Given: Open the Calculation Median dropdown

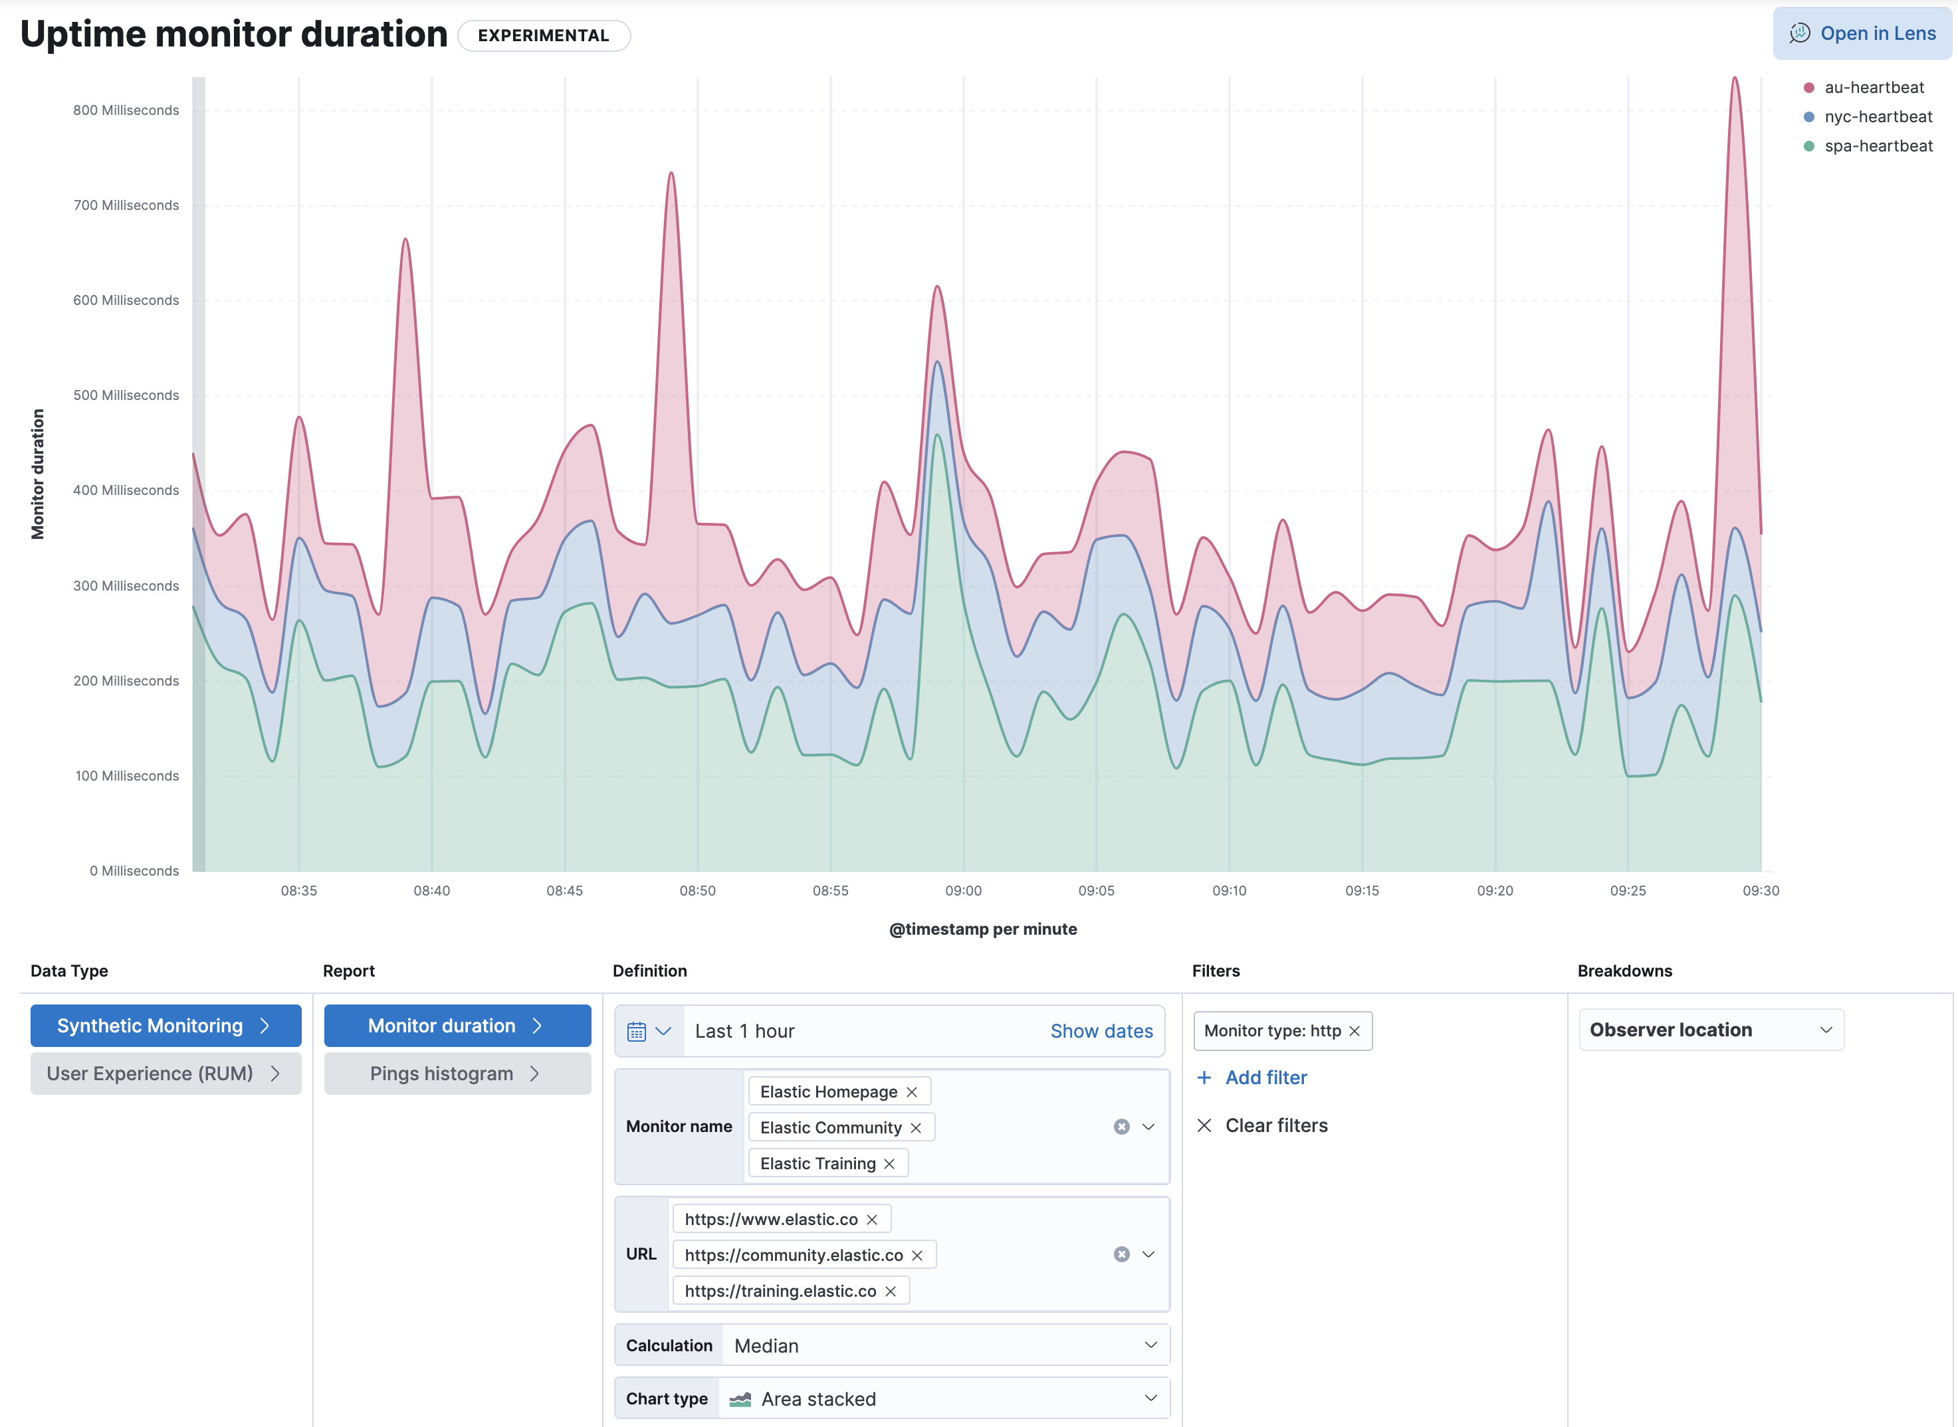Looking at the screenshot, I should (x=945, y=1345).
